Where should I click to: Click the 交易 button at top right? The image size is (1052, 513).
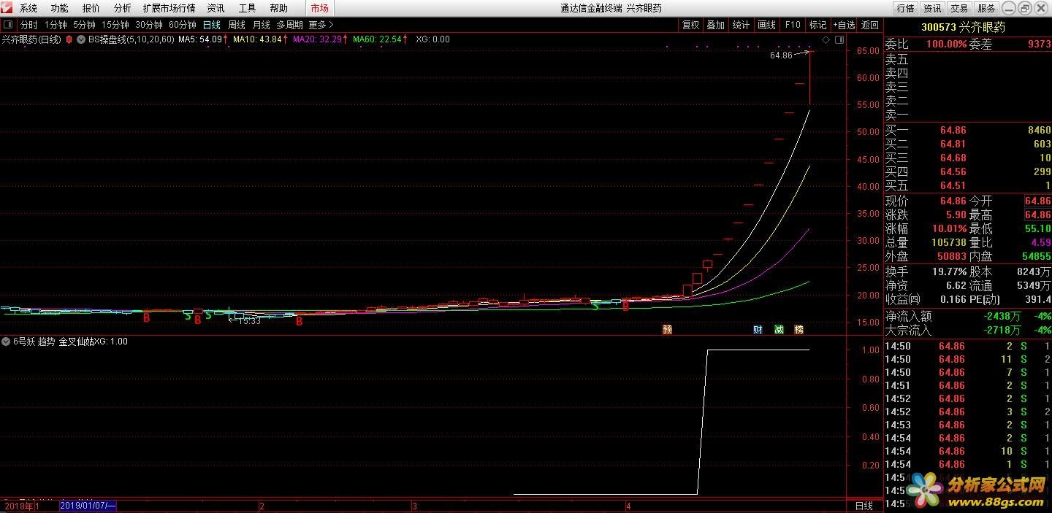(x=959, y=8)
